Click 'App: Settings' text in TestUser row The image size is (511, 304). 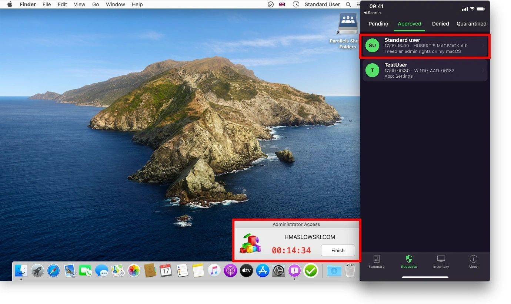point(398,76)
